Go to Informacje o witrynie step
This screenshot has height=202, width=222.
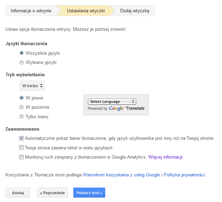[31, 11]
